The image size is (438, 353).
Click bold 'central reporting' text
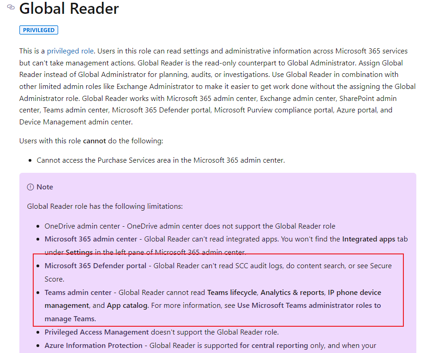[x=280, y=346]
